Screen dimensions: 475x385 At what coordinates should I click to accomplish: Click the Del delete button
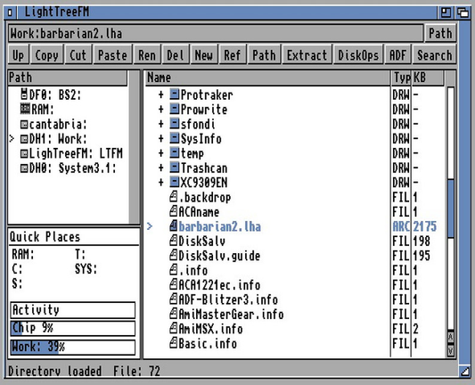(x=176, y=55)
